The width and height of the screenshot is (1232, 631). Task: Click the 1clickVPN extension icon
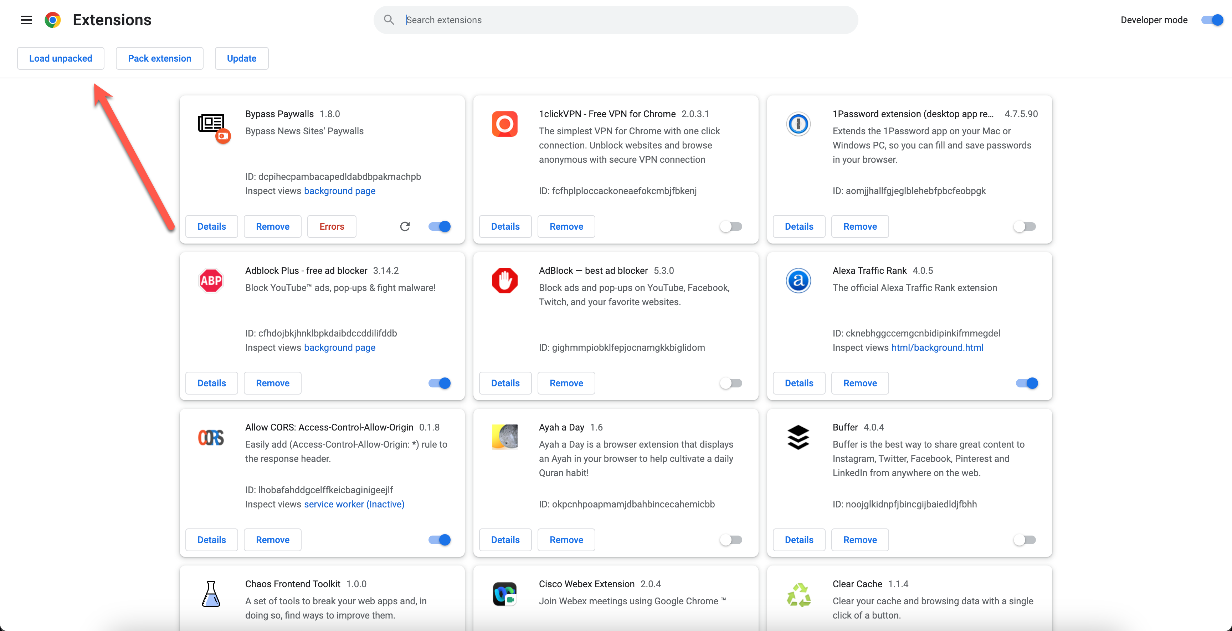click(x=504, y=124)
